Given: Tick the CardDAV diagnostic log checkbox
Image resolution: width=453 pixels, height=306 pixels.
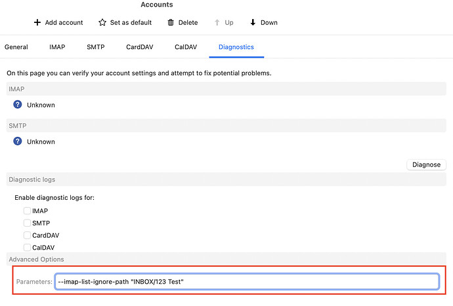Looking at the screenshot, I should click(x=27, y=235).
